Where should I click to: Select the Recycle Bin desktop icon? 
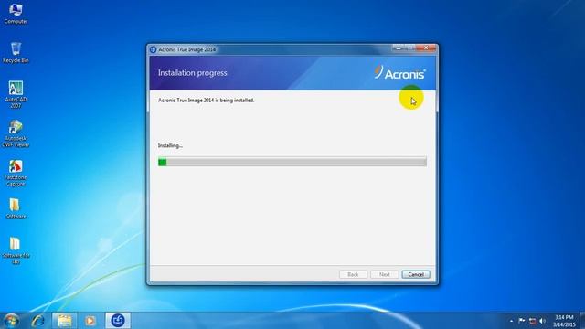click(16, 53)
